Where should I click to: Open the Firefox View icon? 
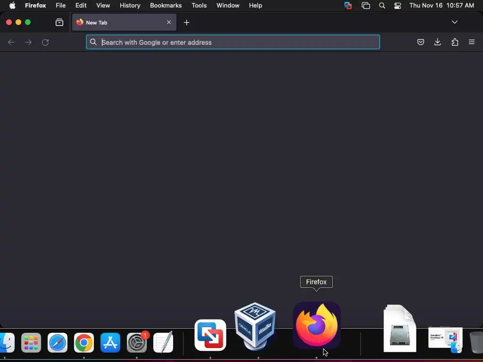pyautogui.click(x=59, y=22)
